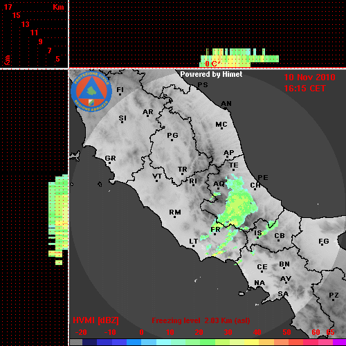Click the '65' value on the dBZ scale
This screenshot has width=346, height=346.
point(330,332)
